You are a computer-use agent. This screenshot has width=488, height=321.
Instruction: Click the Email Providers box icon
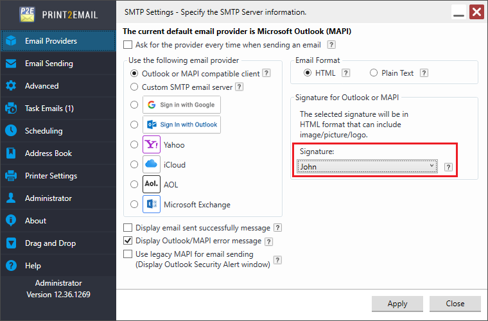point(11,40)
